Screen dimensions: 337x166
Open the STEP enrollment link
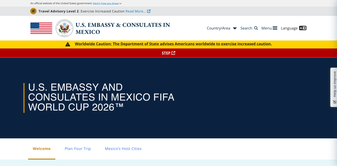coord(166,53)
